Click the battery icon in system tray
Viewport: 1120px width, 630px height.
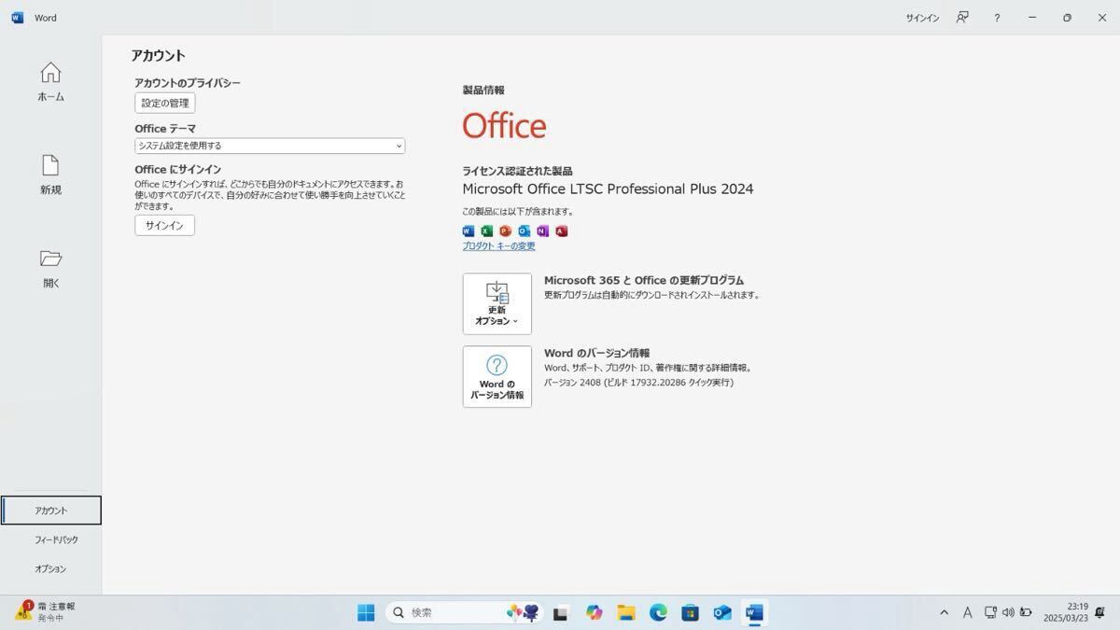click(1026, 612)
